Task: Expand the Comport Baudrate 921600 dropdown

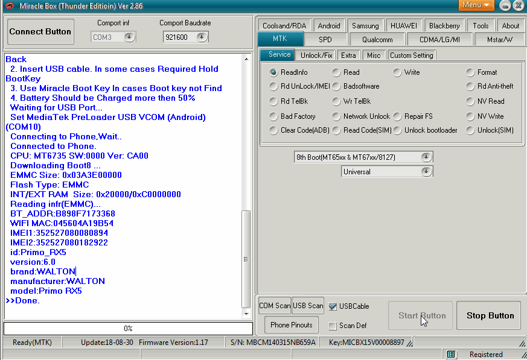Action: tap(202, 37)
